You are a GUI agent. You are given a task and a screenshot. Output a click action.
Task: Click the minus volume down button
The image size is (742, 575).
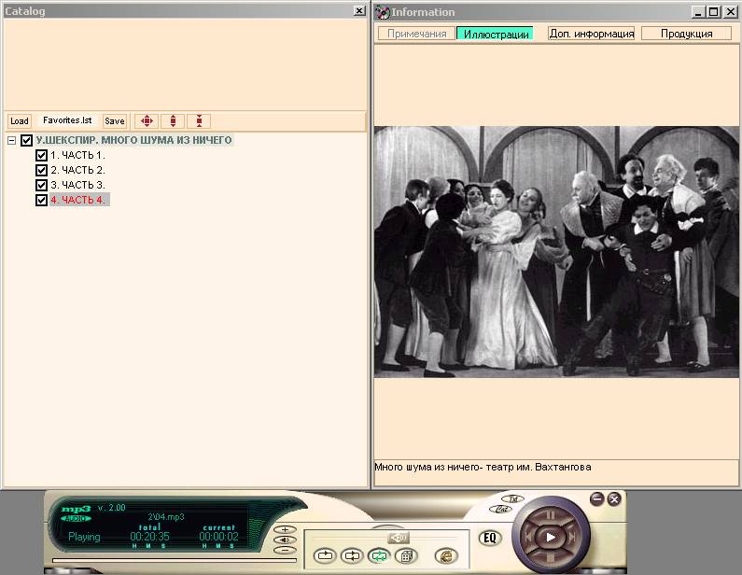[285, 550]
